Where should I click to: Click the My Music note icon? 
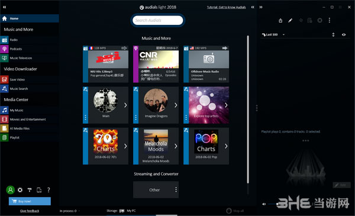tap(4, 110)
